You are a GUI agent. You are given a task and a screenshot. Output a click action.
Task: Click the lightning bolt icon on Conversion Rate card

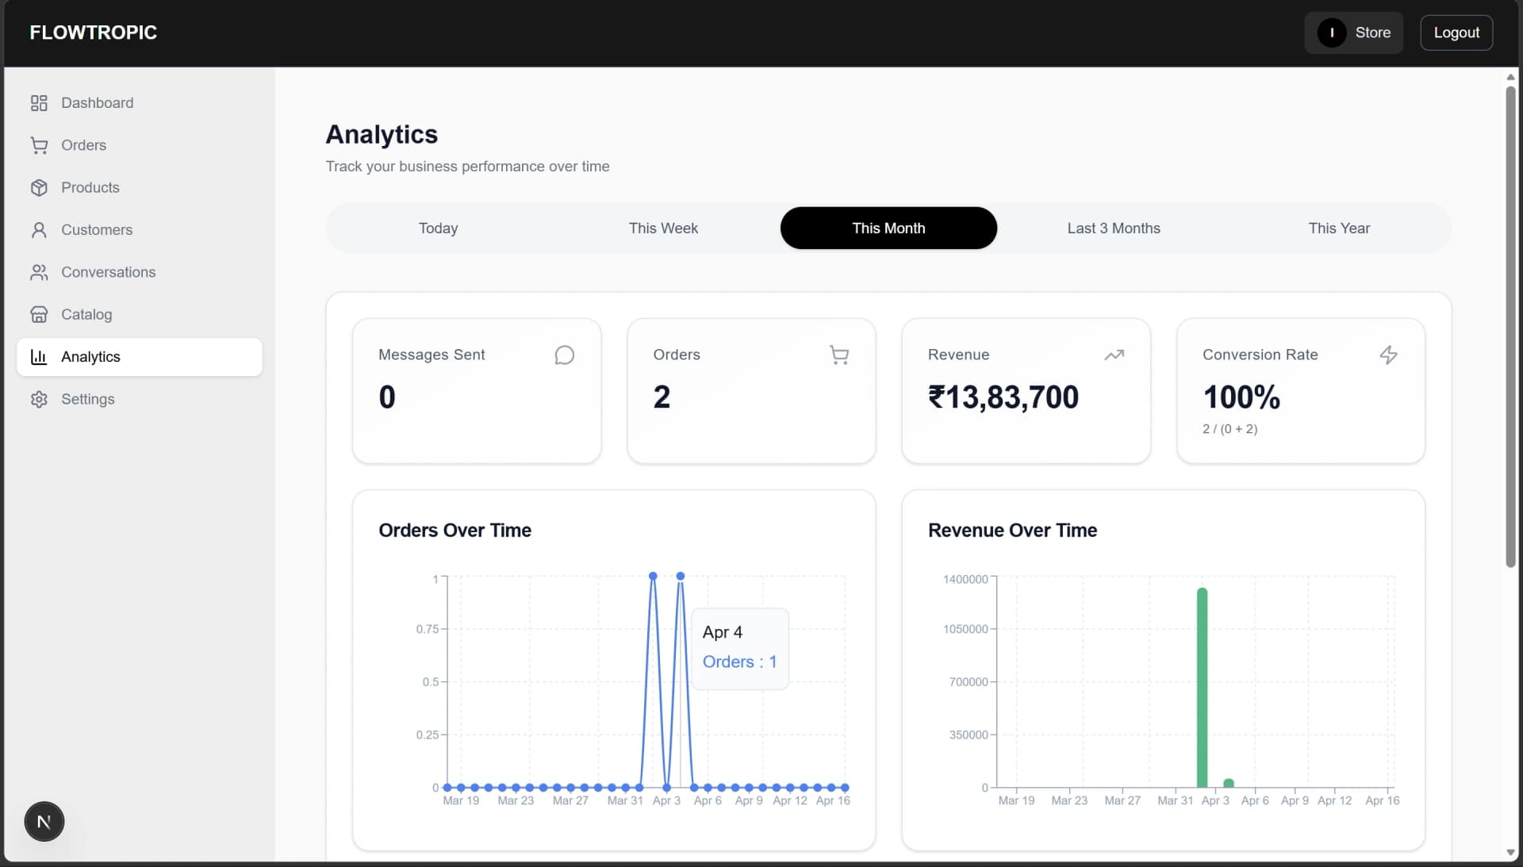click(x=1388, y=355)
